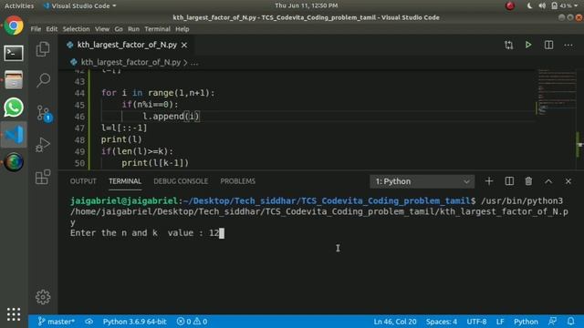Click the night light moon icon in the top bar

[529, 6]
